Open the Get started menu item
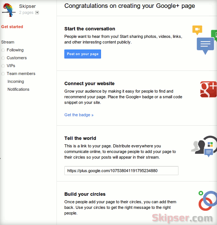The height and width of the screenshot is (225, 217). (12, 27)
